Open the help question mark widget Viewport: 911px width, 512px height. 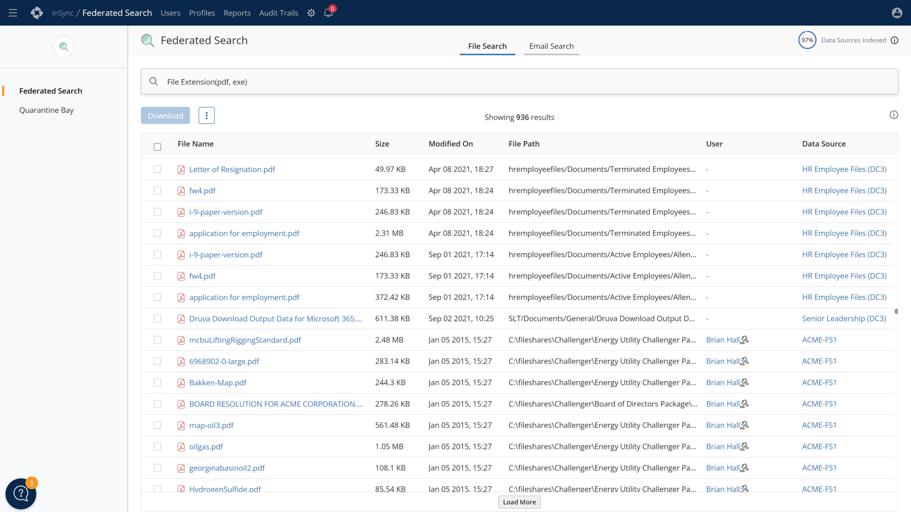point(21,493)
